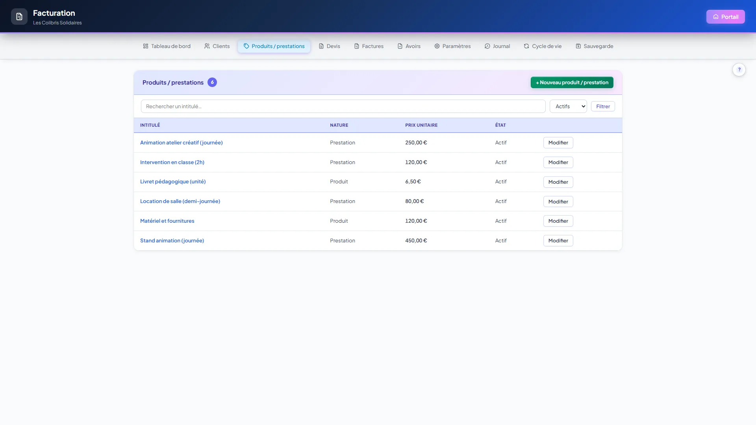
Task: Modify Matériel et fournitures
Action: 558,221
